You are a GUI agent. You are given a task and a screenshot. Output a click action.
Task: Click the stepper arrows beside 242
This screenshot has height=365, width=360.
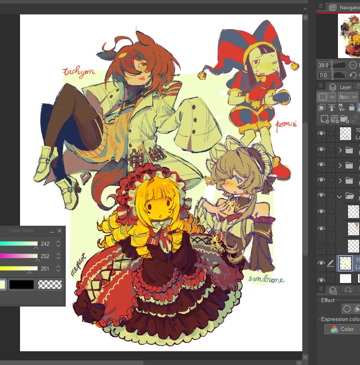coord(58,243)
